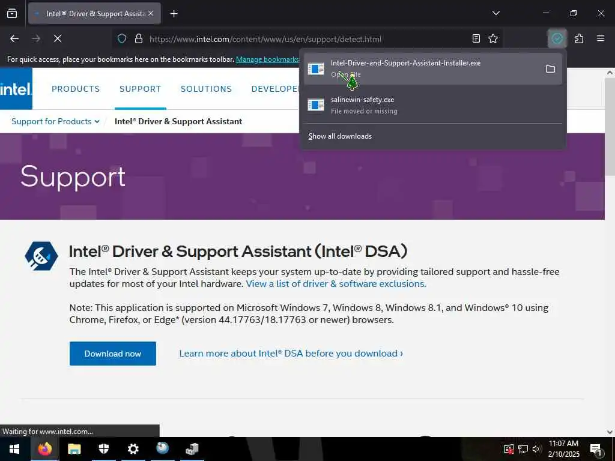Click the red security alert tray icon
615x461 pixels.
click(508, 449)
